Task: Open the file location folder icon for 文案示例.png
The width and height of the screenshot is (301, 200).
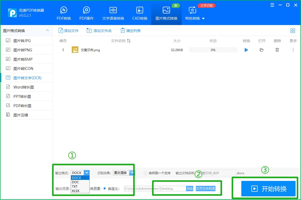Action: point(261,50)
